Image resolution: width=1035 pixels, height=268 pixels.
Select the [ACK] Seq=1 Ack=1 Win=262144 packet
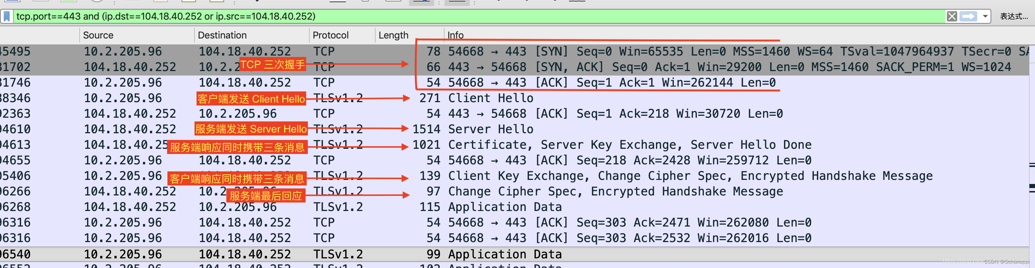[514, 83]
